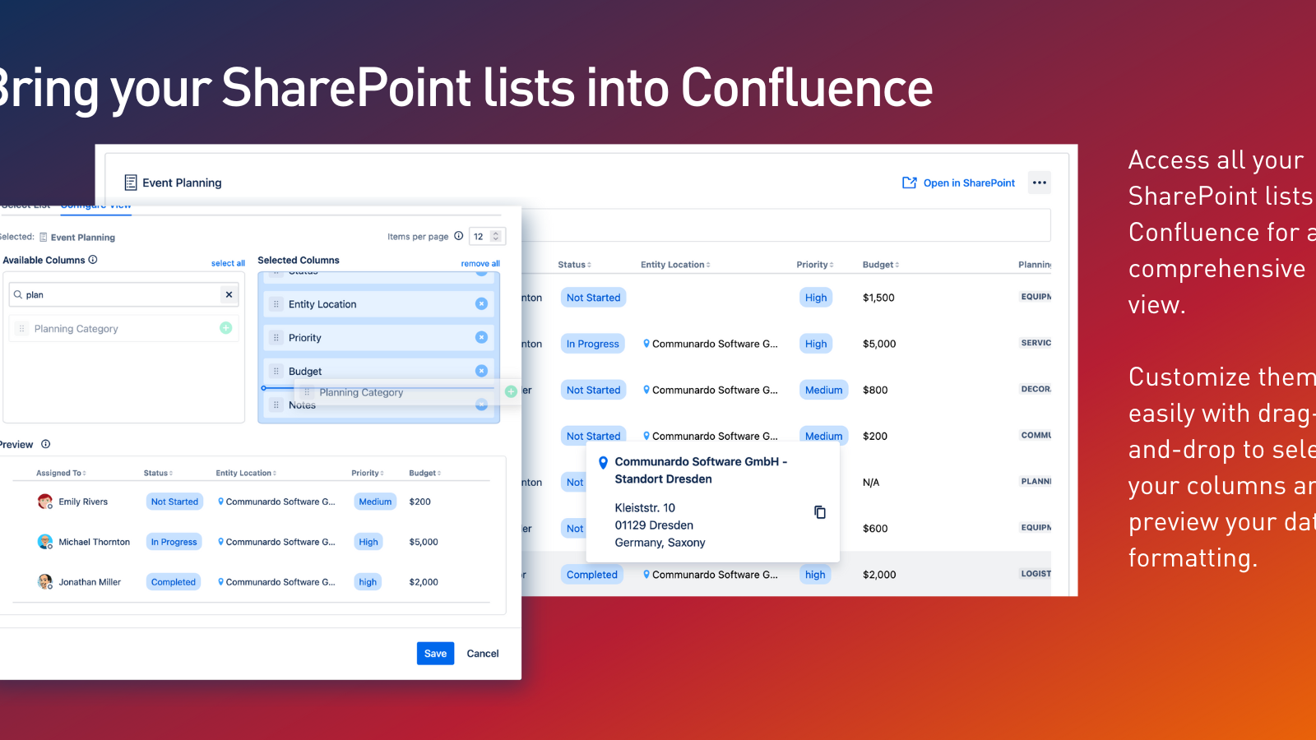Click the Entity Location drag handle
This screenshot has width=1316, height=740.
click(276, 304)
